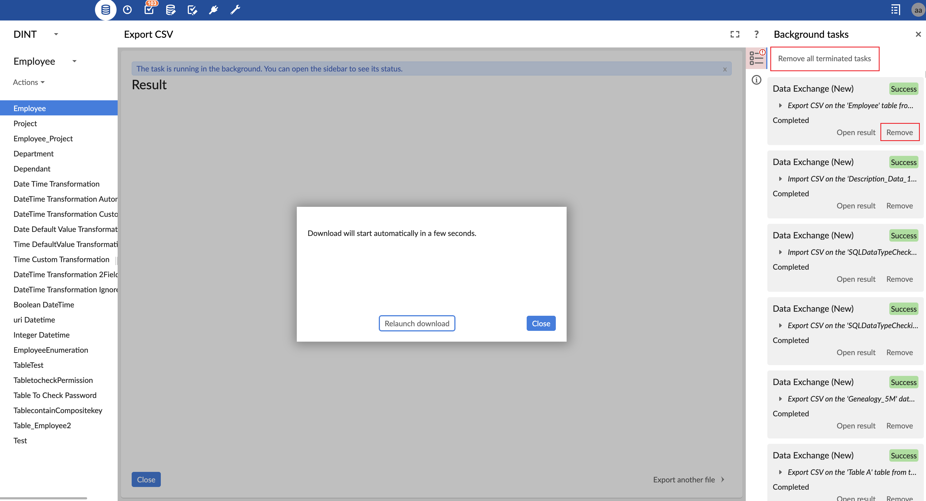Click the wrench administration icon
Screen dimensions: 926x501
click(235, 10)
